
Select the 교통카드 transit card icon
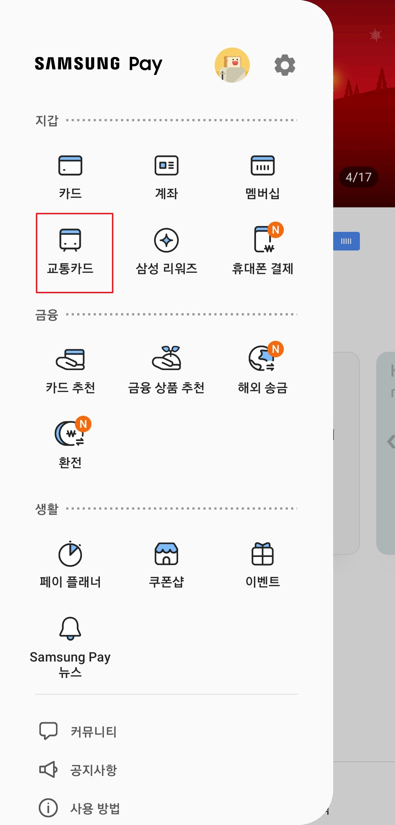[70, 240]
